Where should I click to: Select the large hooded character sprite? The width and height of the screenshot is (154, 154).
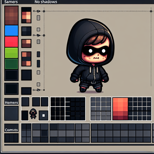pyautogui.click(x=90, y=55)
